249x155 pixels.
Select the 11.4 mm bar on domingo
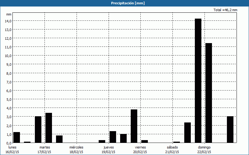(x=209, y=93)
